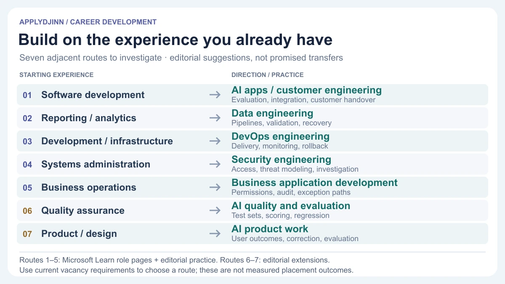This screenshot has width=505, height=284.
Task: Click the 'DIRECTION / PRACTICE' column header
Action: tap(268, 75)
